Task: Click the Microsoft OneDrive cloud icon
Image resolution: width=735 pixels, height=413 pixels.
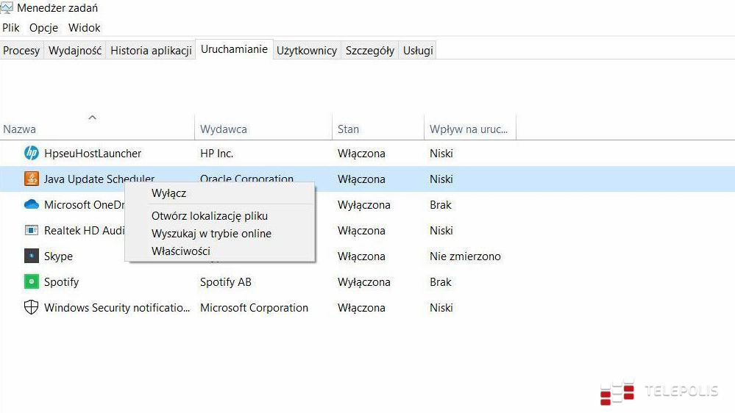Action: coord(31,205)
